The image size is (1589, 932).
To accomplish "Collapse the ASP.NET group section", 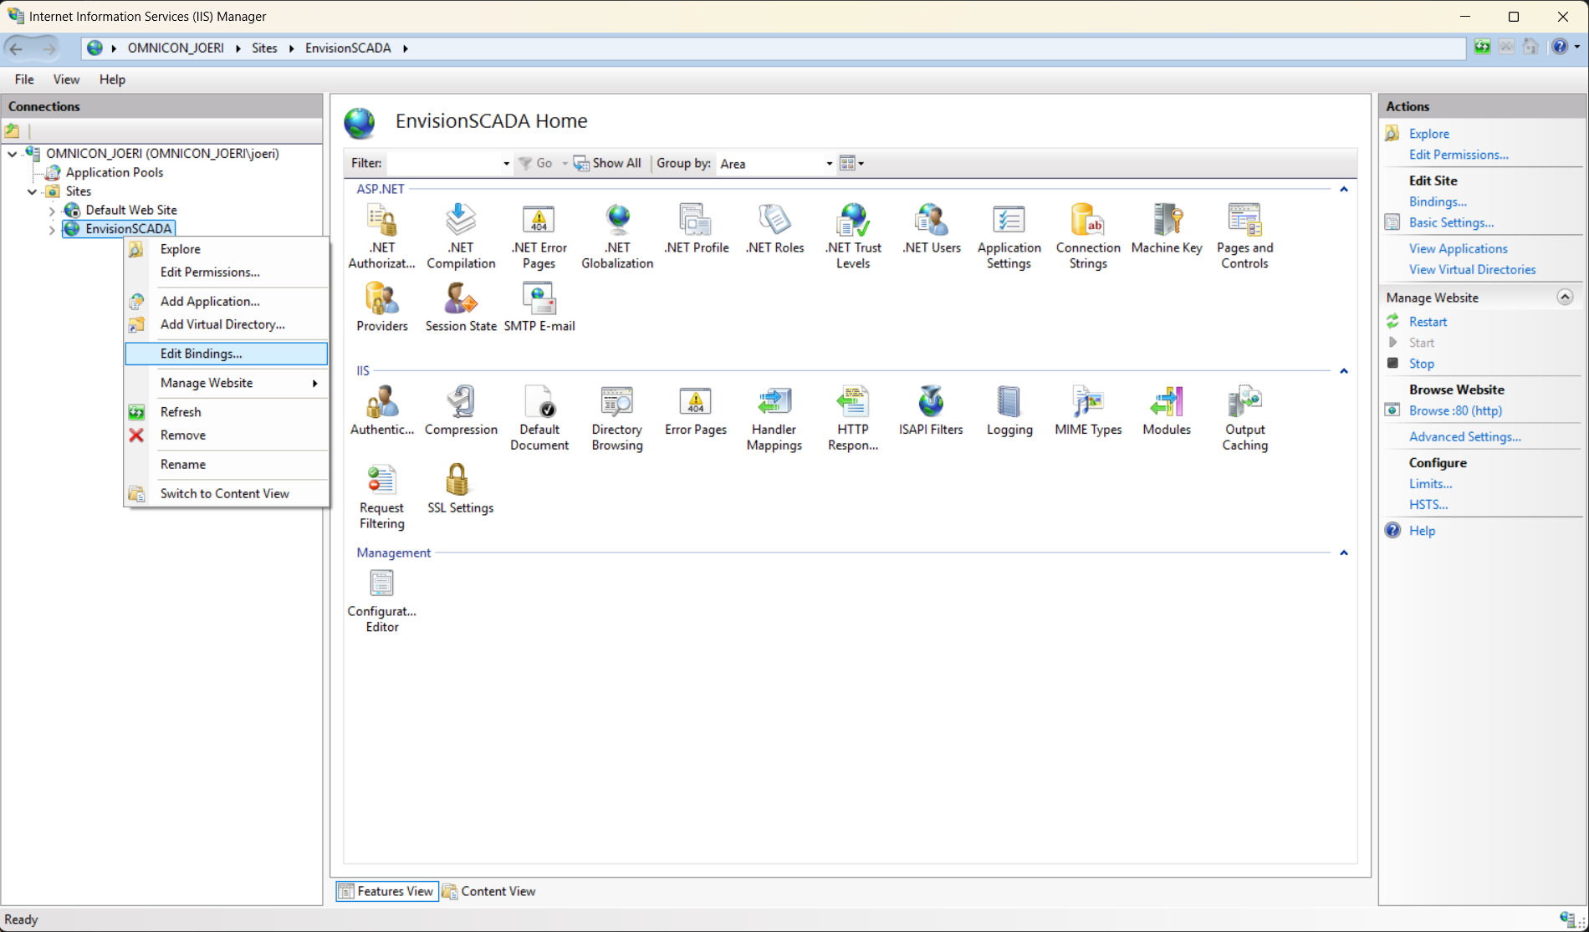I will [x=1343, y=189].
